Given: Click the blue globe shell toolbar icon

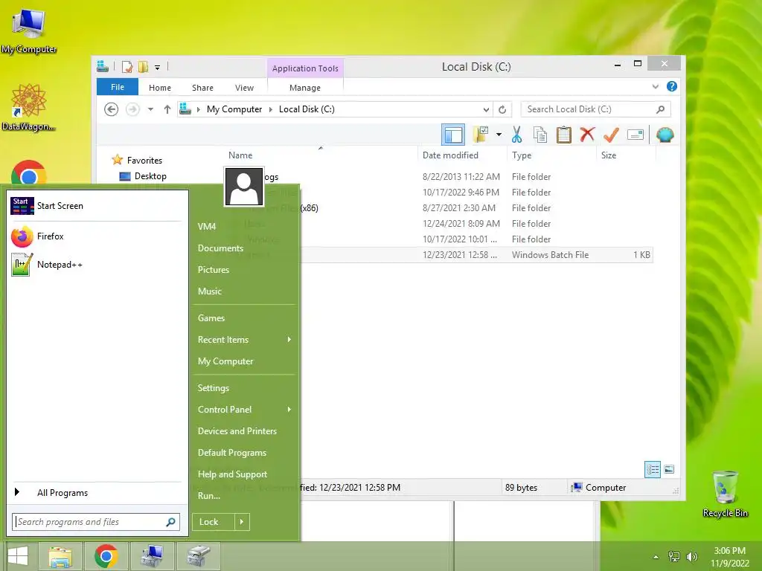Looking at the screenshot, I should point(665,135).
